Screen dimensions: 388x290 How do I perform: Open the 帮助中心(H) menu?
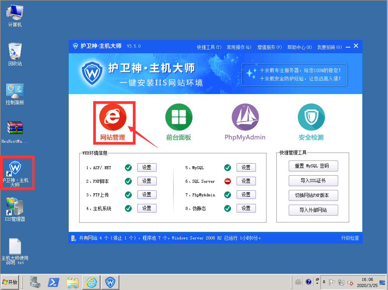300,47
